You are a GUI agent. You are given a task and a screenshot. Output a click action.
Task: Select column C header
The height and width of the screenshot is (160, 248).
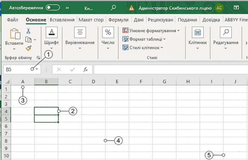point(70,82)
